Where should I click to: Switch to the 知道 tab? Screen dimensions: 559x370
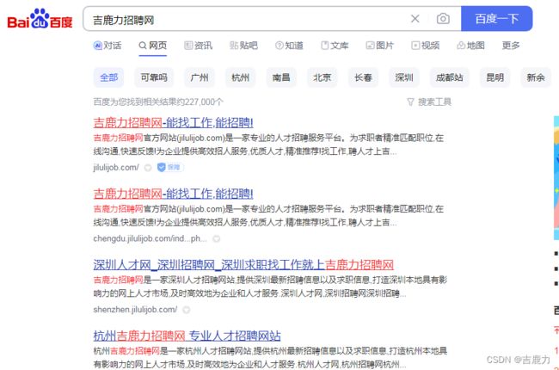[289, 46]
